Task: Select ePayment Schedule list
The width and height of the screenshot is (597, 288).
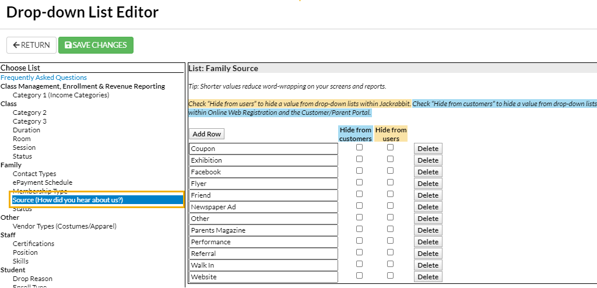Action: click(x=42, y=182)
